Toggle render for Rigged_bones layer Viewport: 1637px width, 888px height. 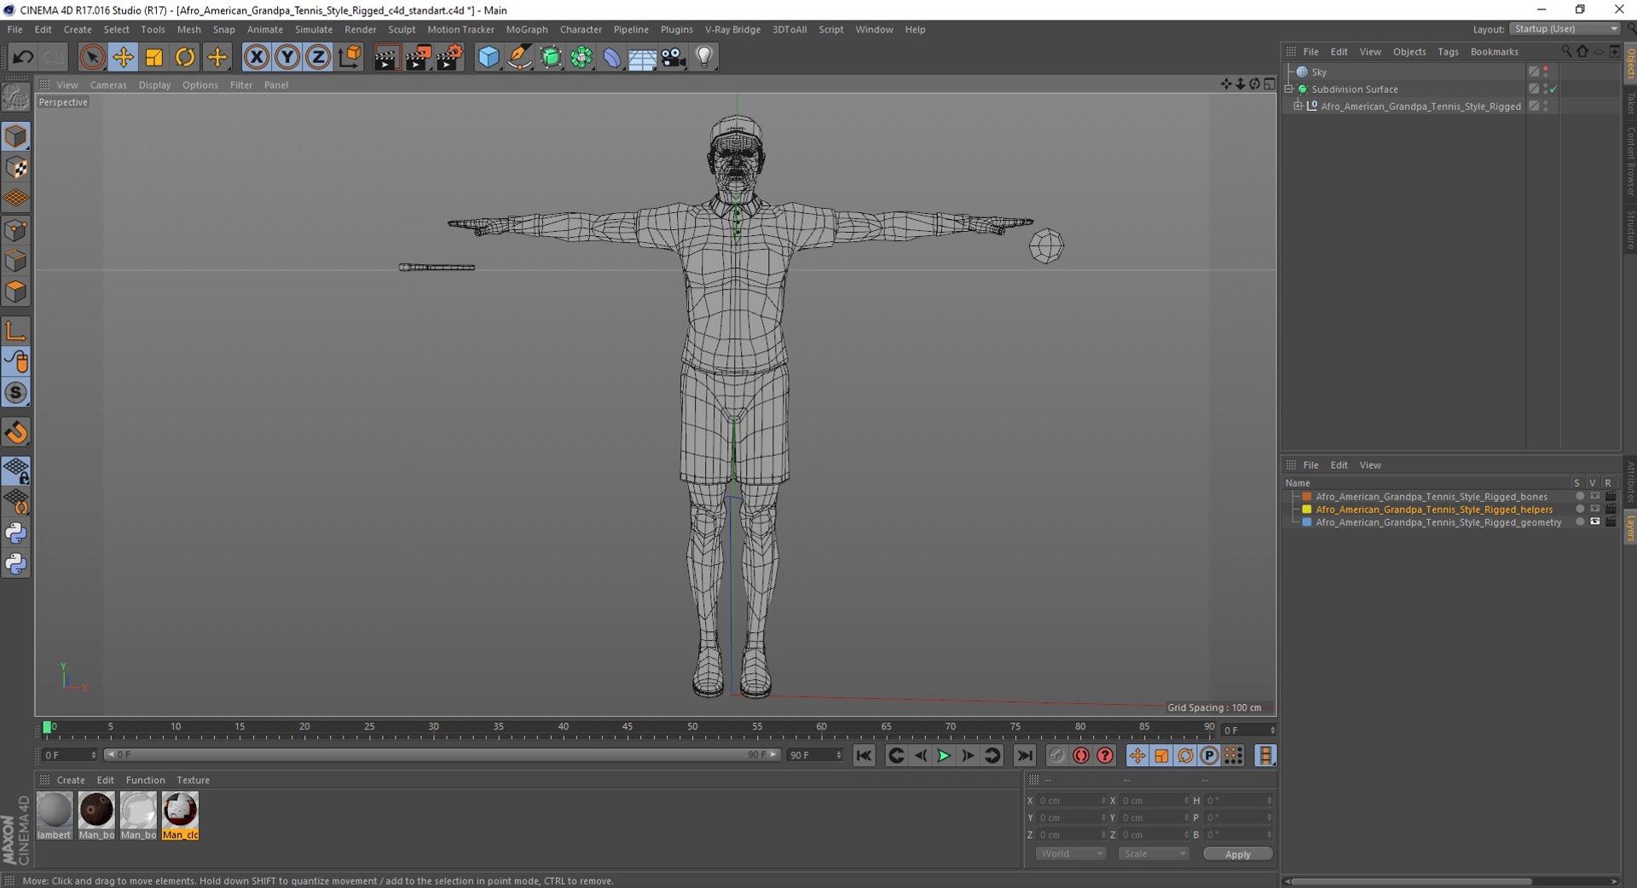[1610, 496]
